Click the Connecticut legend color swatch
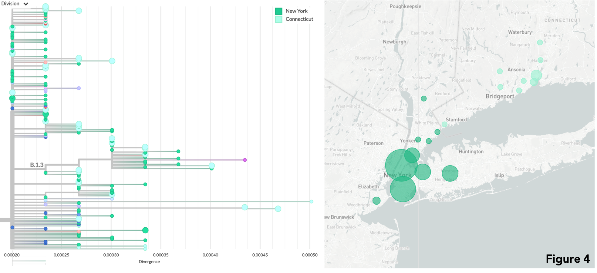This screenshot has height=273, width=597. 278,19
